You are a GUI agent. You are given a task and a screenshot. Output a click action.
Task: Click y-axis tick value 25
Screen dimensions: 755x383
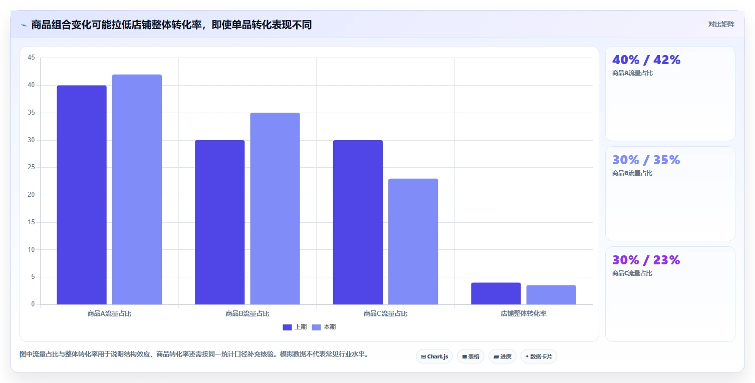31,168
